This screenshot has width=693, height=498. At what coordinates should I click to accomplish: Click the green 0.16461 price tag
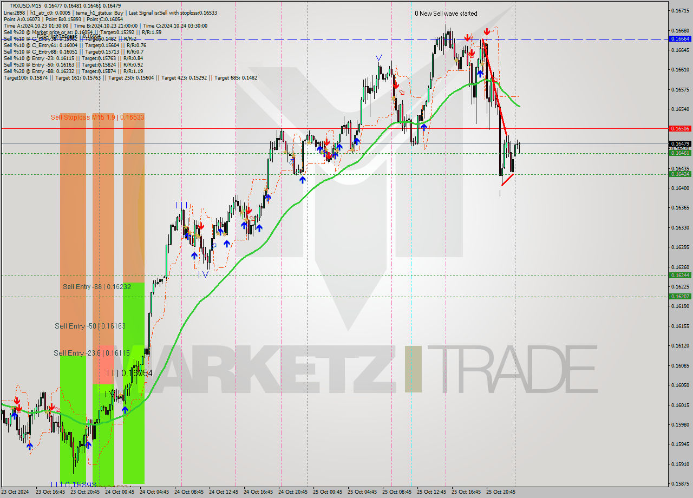680,153
